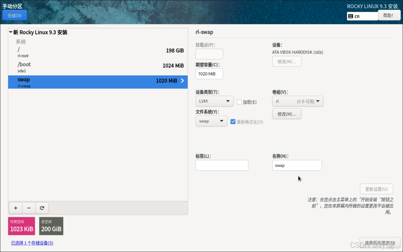Click the 标签(L) label input field

pyautogui.click(x=222, y=165)
